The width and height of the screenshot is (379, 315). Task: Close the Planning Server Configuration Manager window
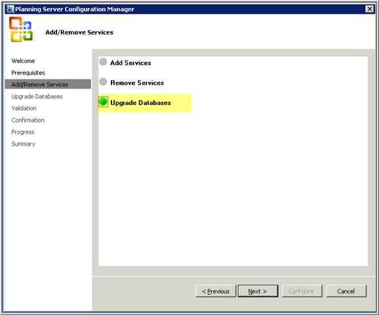369,9
